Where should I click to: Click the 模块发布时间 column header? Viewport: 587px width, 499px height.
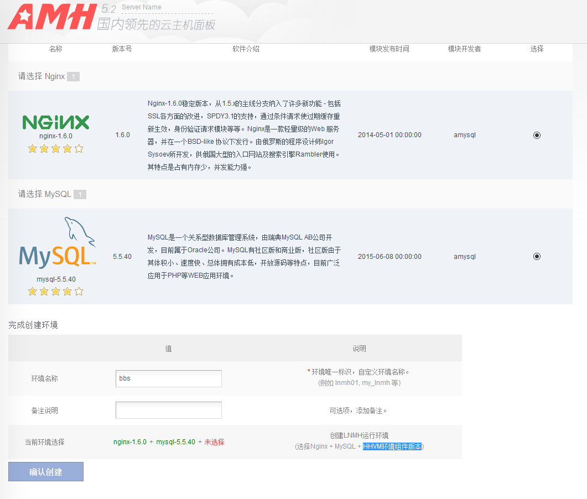point(389,49)
